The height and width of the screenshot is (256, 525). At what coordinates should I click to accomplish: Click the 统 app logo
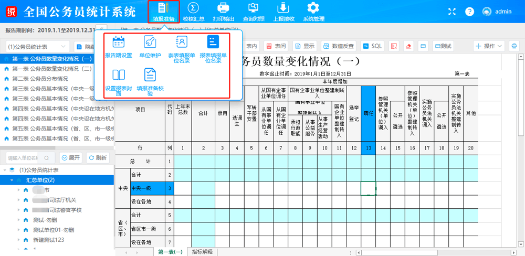[11, 12]
